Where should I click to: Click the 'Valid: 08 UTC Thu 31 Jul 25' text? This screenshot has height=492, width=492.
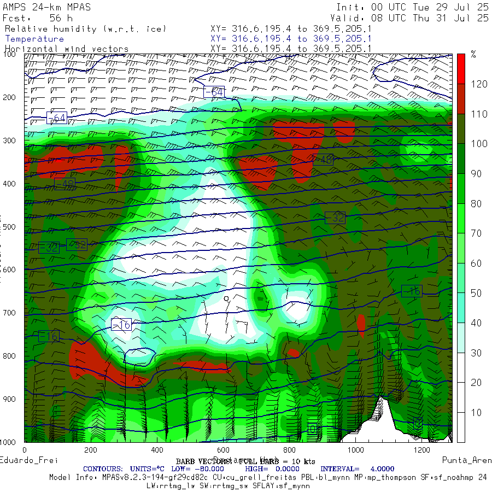click(409, 18)
